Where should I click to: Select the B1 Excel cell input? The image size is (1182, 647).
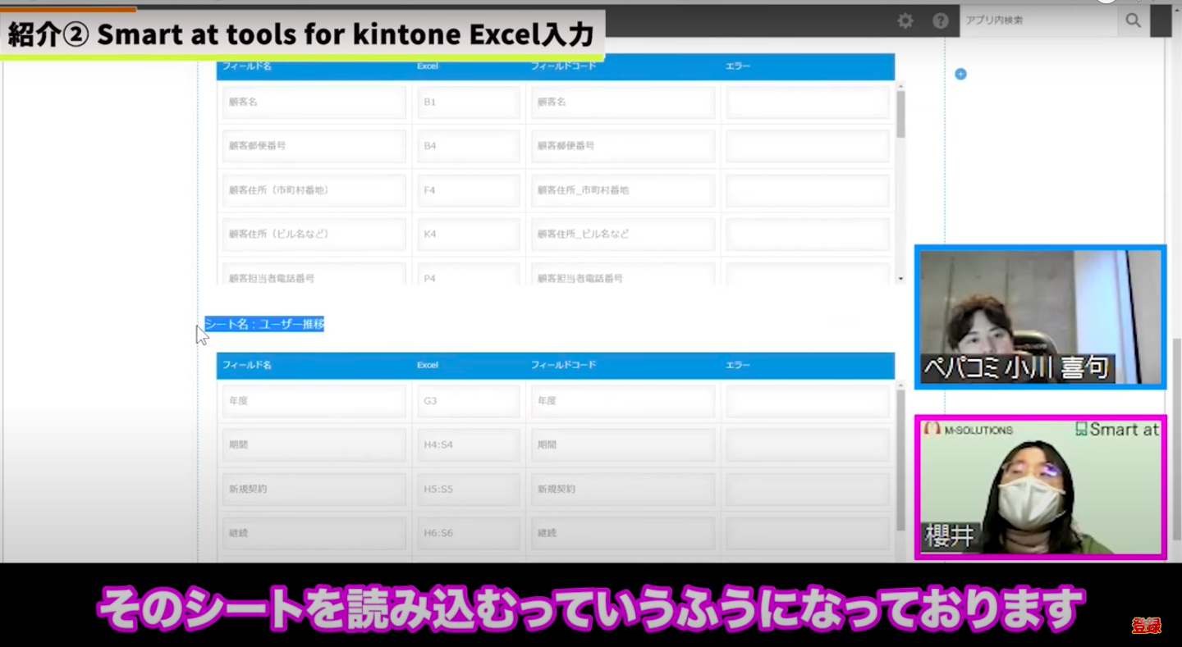pyautogui.click(x=469, y=102)
